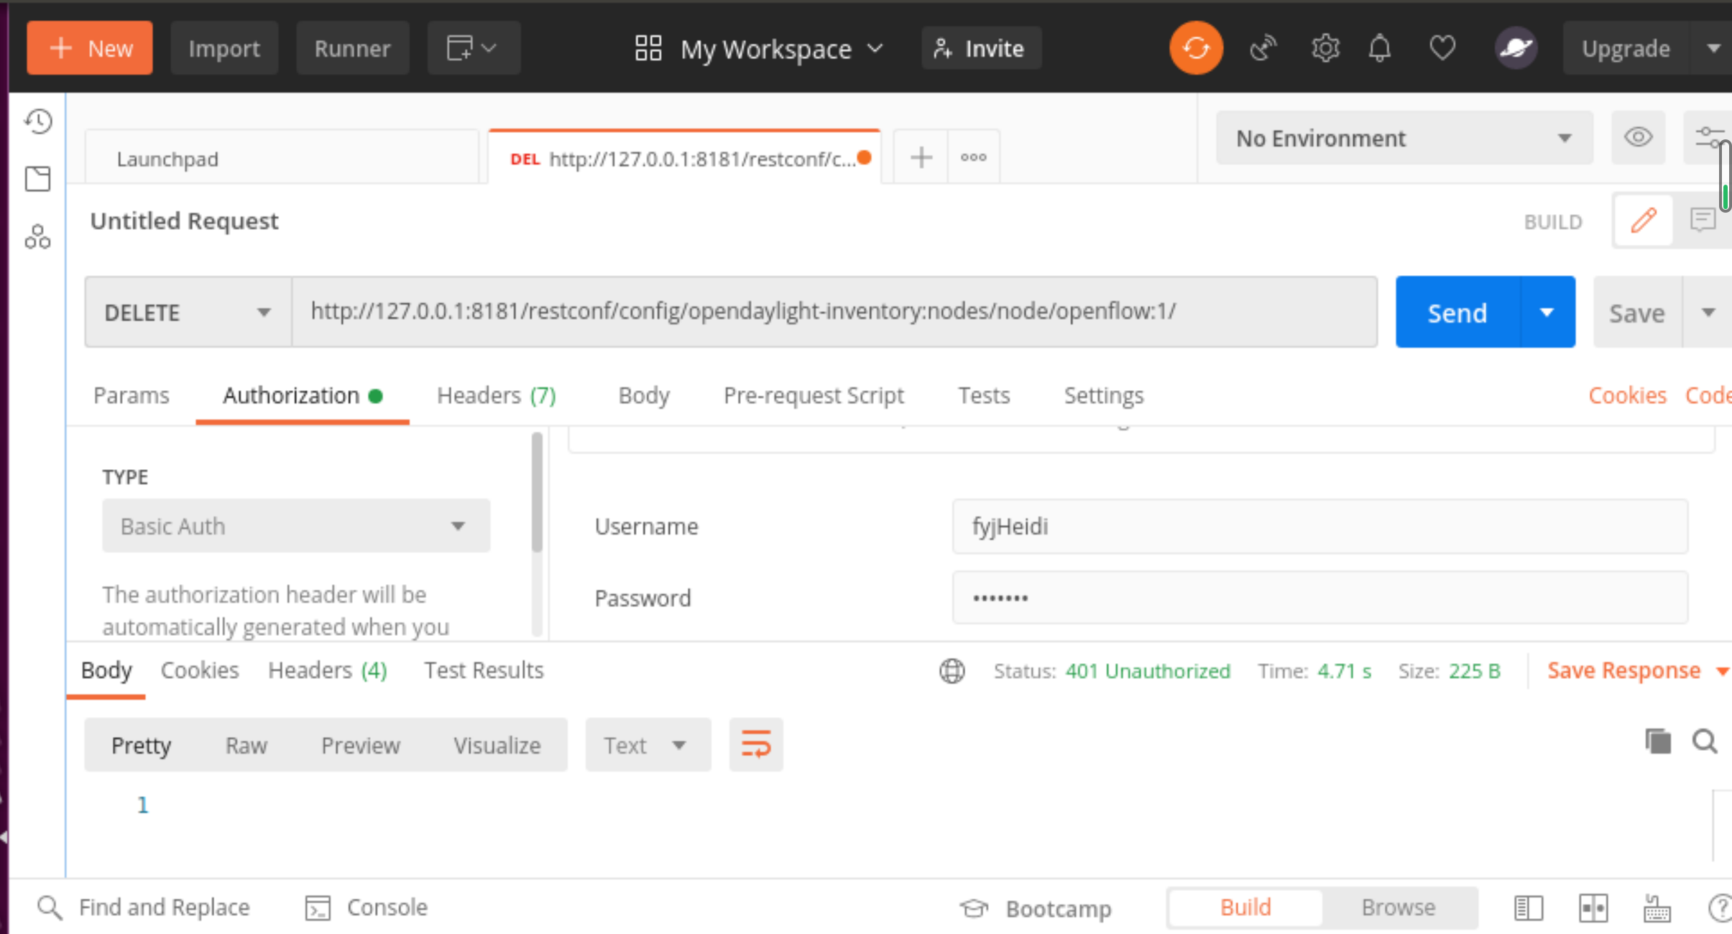Expand the No Environment dropdown
This screenshot has height=934, width=1732.
tap(1404, 138)
